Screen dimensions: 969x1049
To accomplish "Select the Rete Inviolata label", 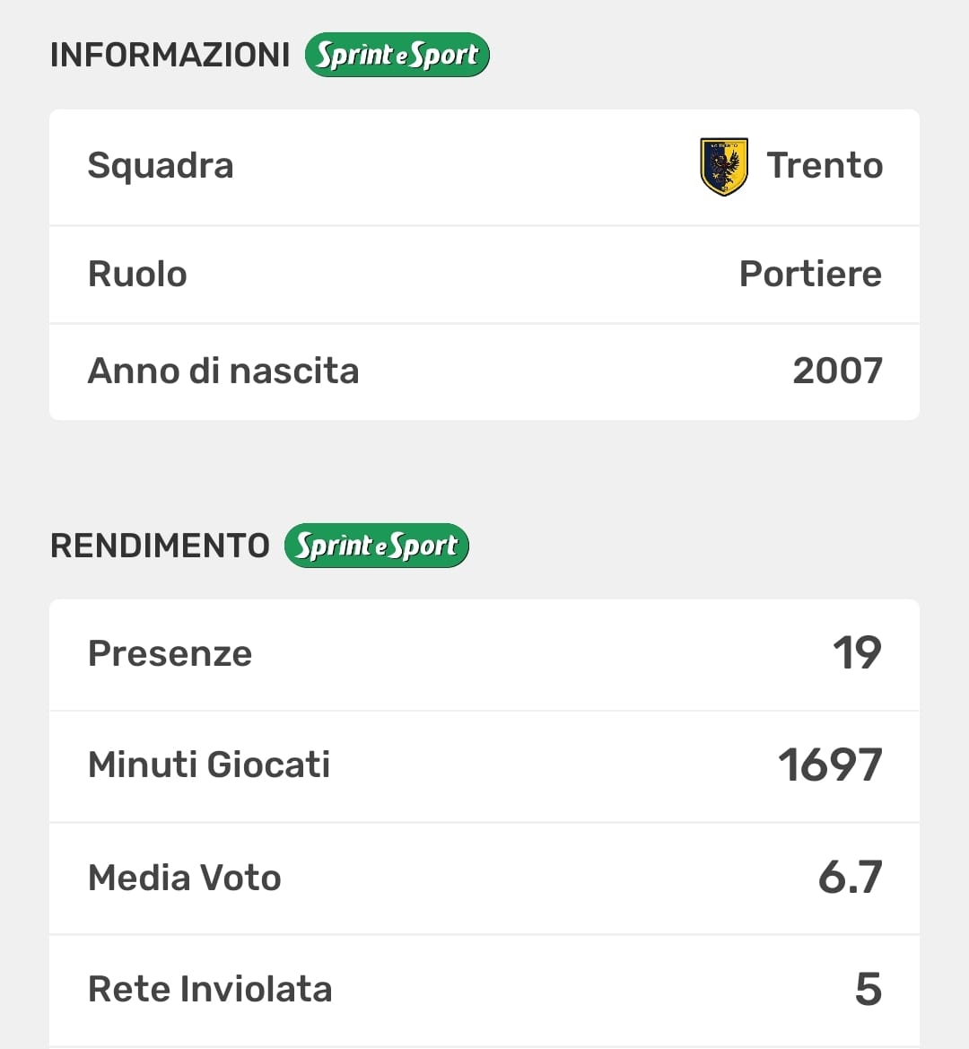I will tap(210, 989).
